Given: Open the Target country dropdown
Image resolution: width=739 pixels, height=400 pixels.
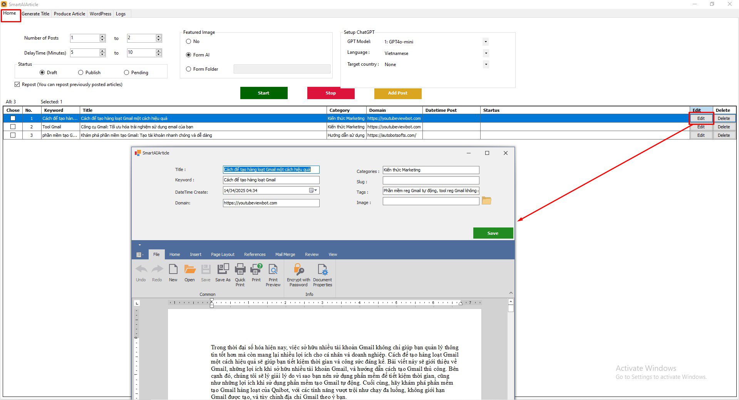Looking at the screenshot, I should click(486, 64).
